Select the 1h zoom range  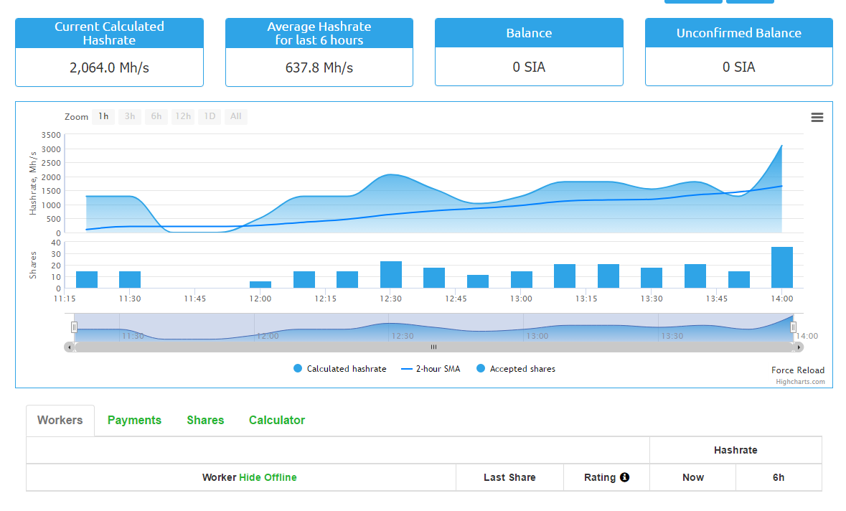[x=103, y=117]
